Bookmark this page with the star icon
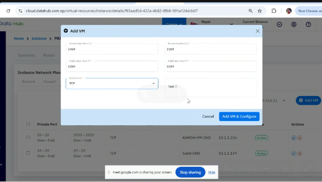 pos(260,11)
